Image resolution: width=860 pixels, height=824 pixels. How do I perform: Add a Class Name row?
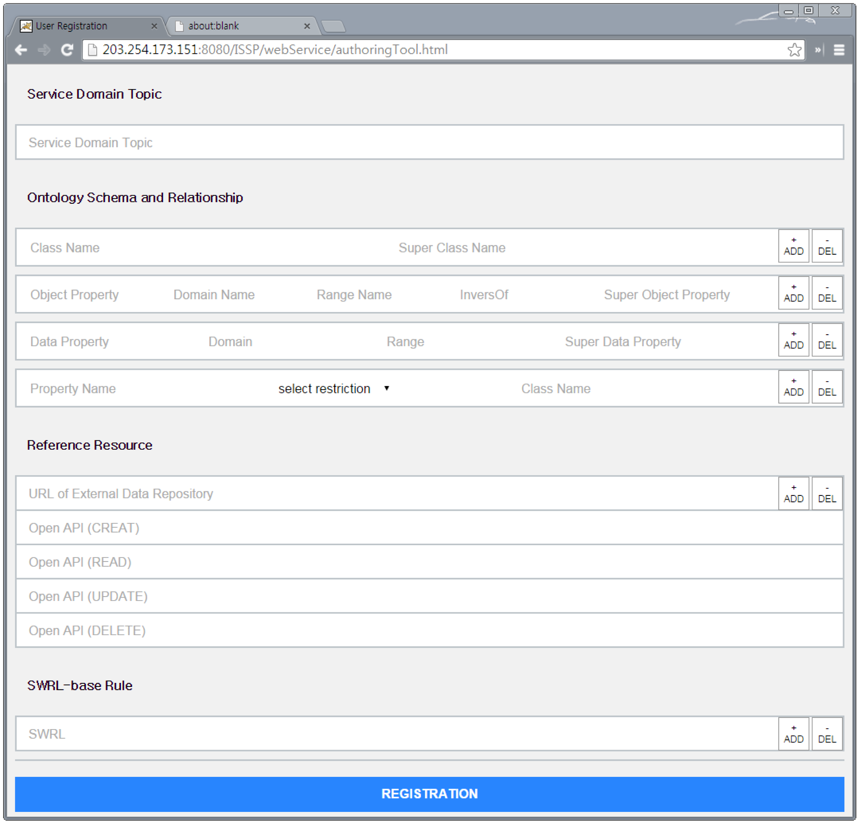pyautogui.click(x=793, y=246)
